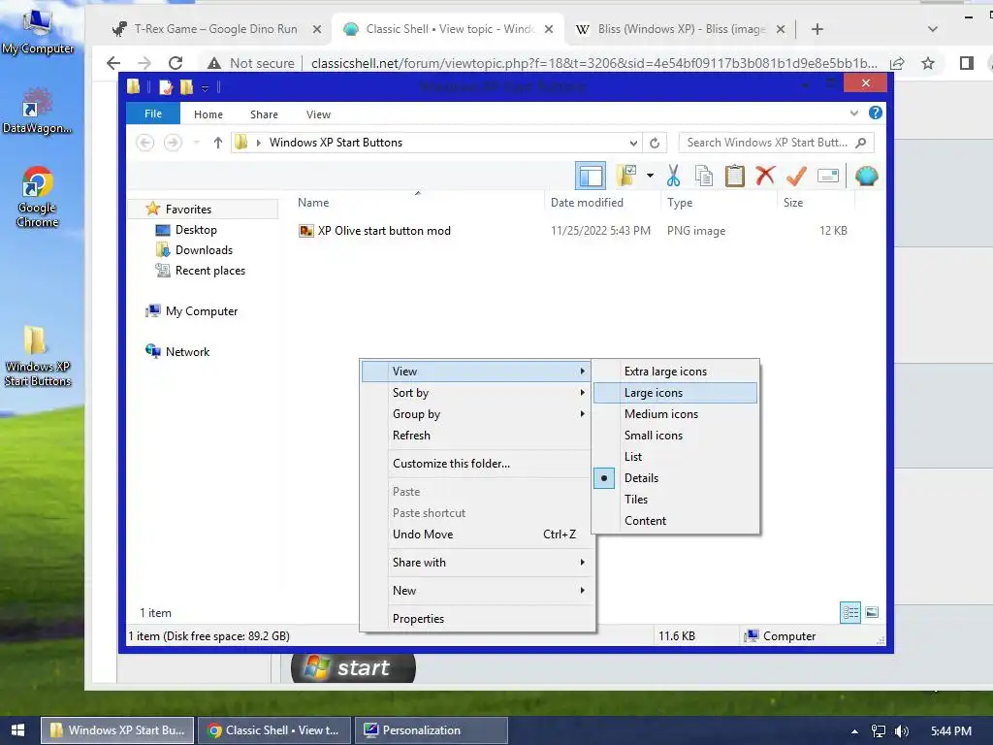993x745 pixels.
Task: Click Customize this folder menu item
Action: 477,463
